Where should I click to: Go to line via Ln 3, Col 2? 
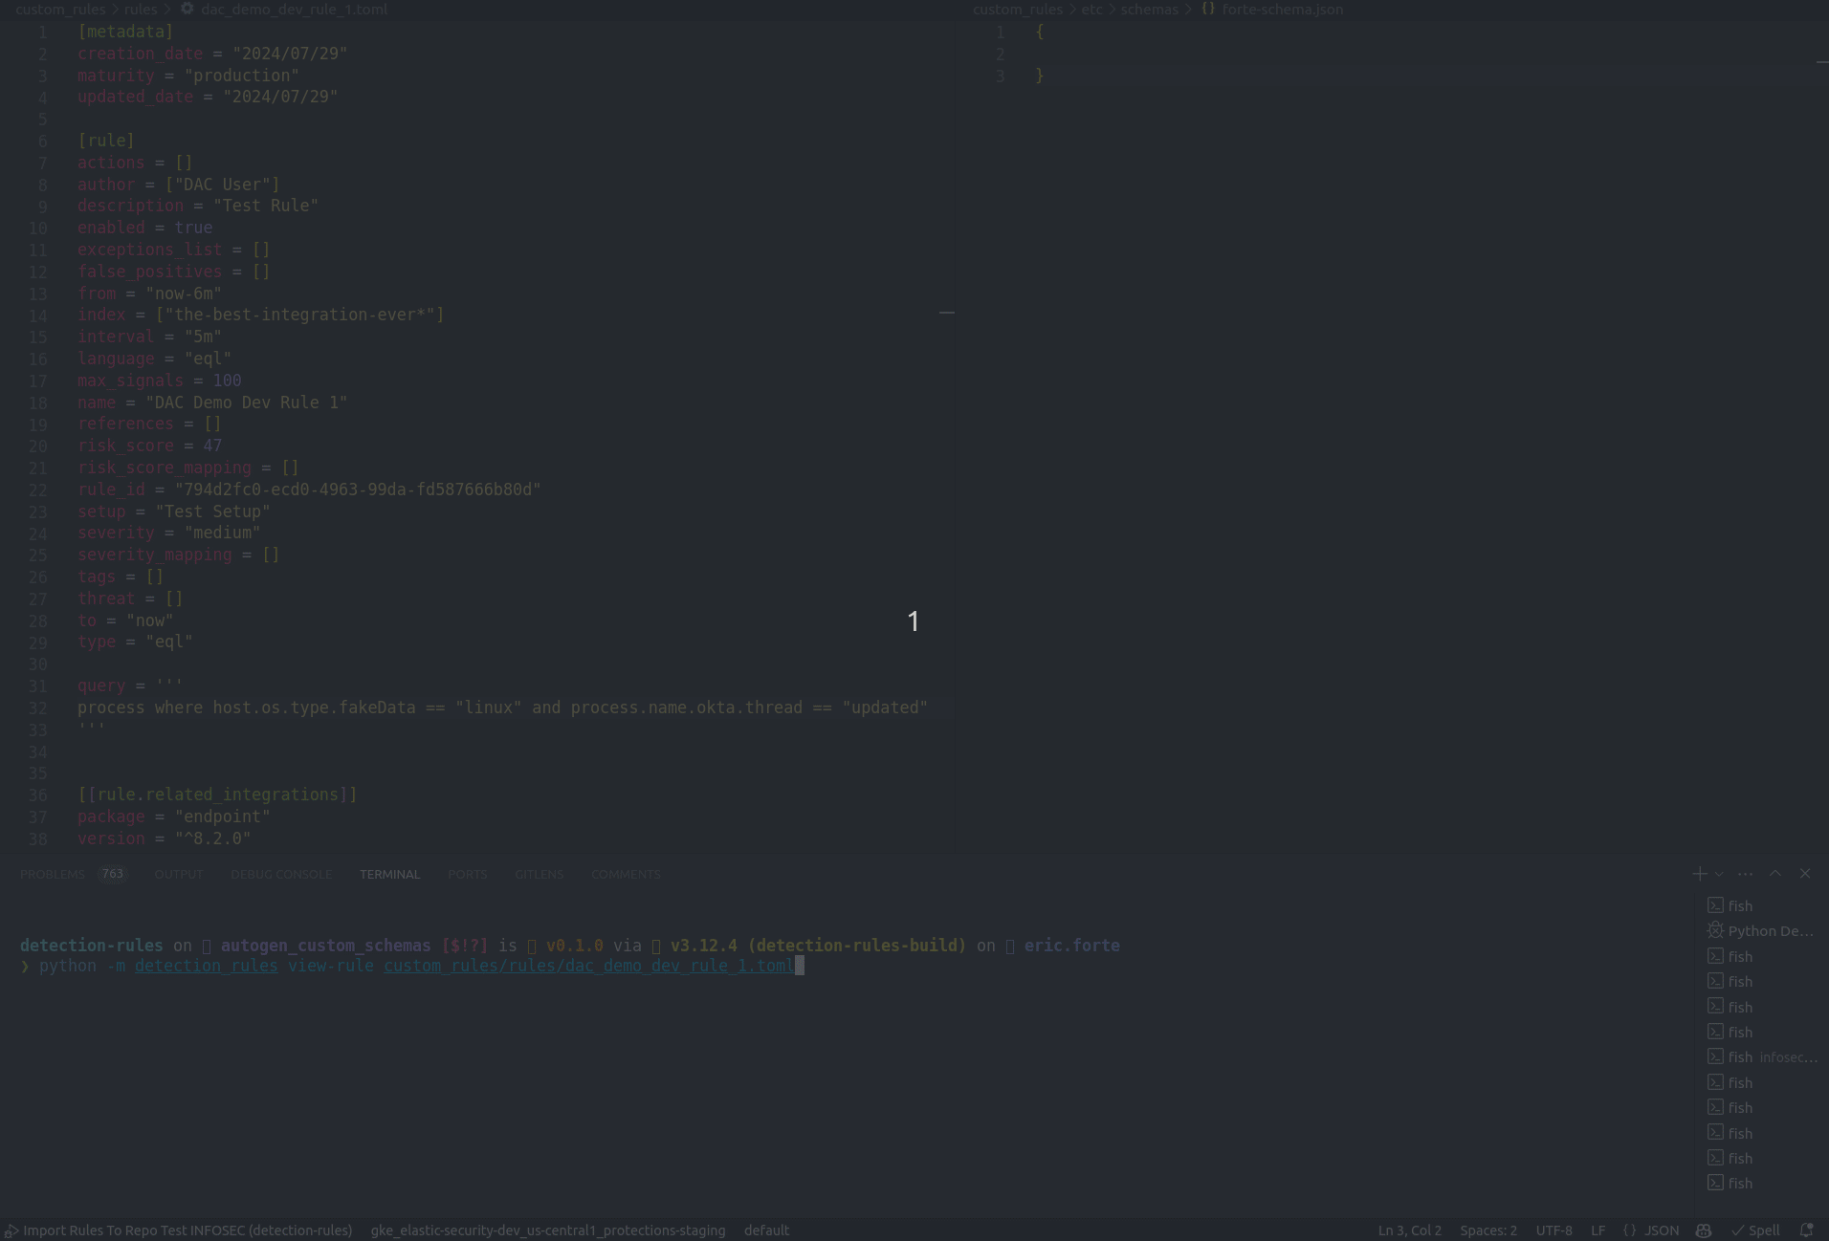click(x=1409, y=1230)
